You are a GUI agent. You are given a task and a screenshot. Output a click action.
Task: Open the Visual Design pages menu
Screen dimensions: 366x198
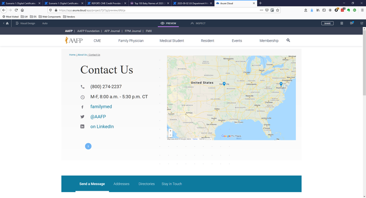[25, 23]
